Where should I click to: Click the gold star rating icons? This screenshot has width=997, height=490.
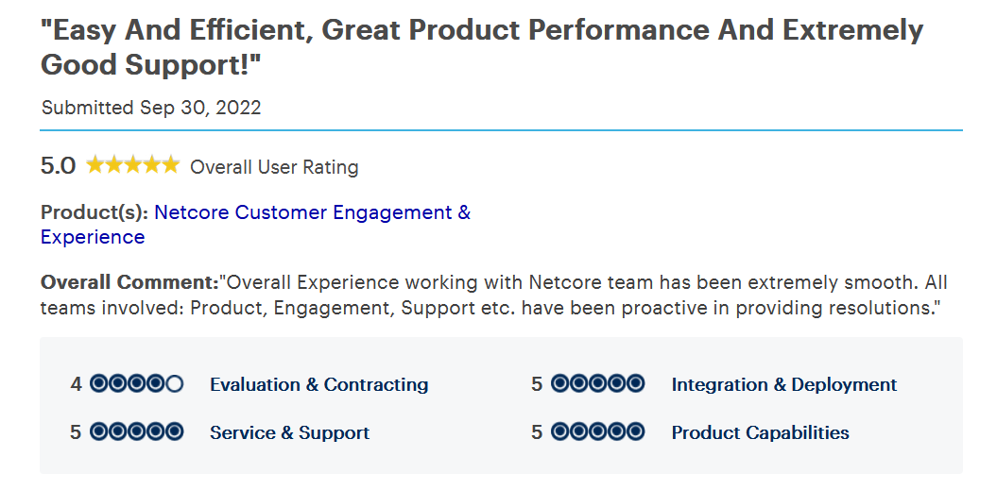click(133, 166)
